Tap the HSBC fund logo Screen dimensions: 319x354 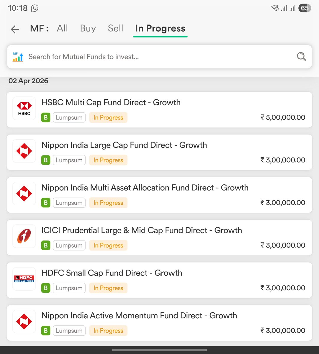pyautogui.click(x=24, y=108)
